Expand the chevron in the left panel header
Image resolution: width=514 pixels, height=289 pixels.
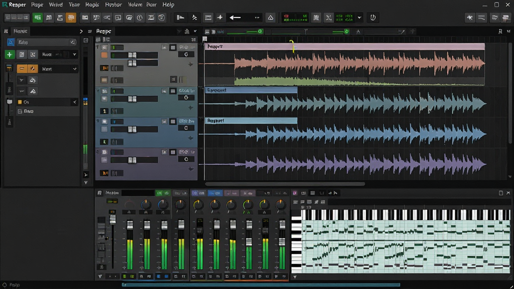pos(81,31)
